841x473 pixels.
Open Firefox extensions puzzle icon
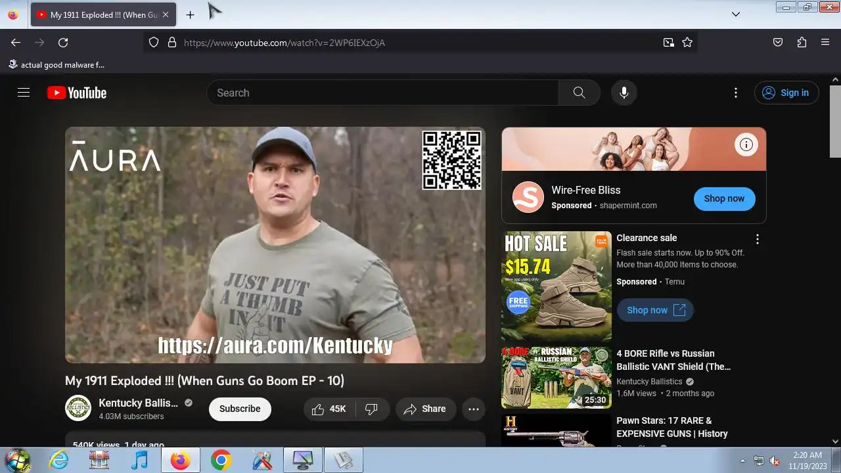click(x=802, y=43)
